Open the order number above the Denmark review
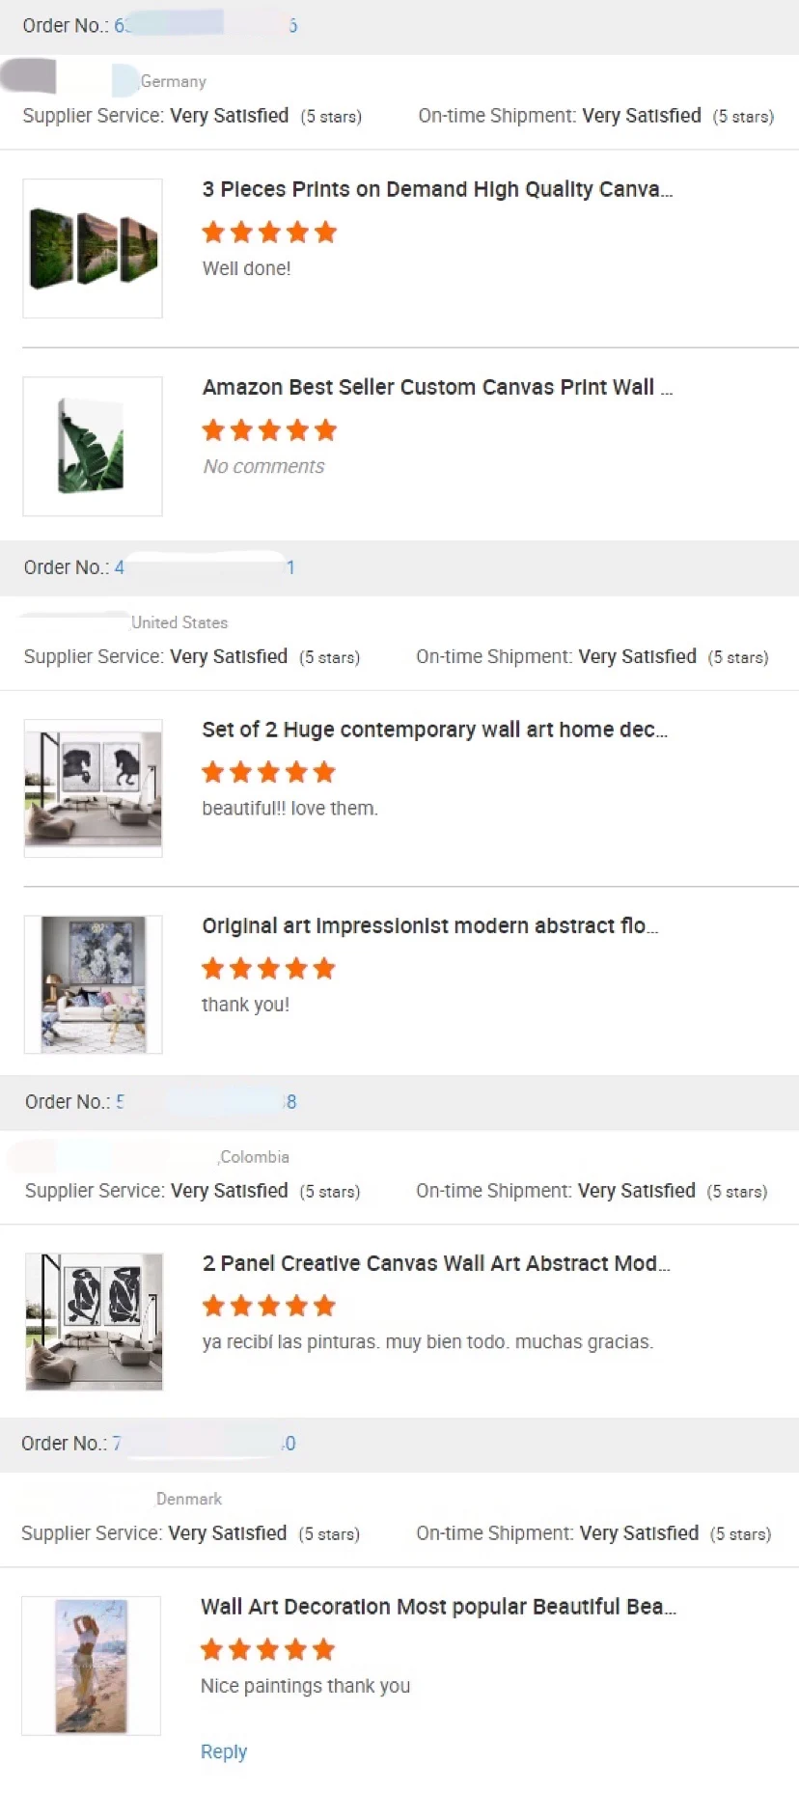The width and height of the screenshot is (799, 1793). click(x=204, y=1444)
